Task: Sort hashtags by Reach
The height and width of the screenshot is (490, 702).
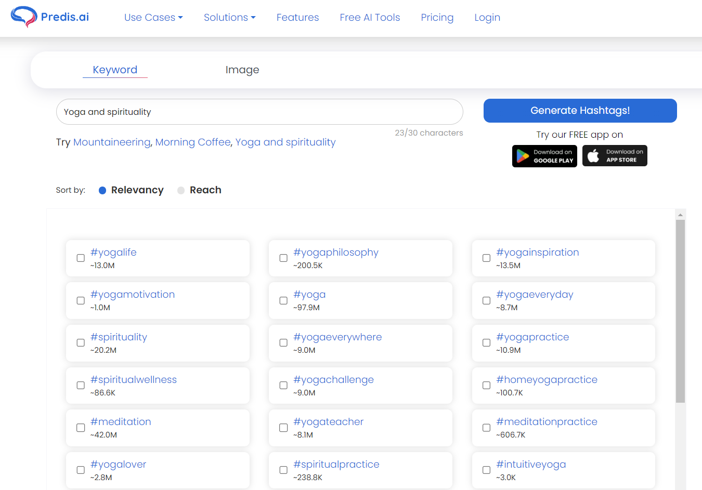Action: tap(181, 190)
